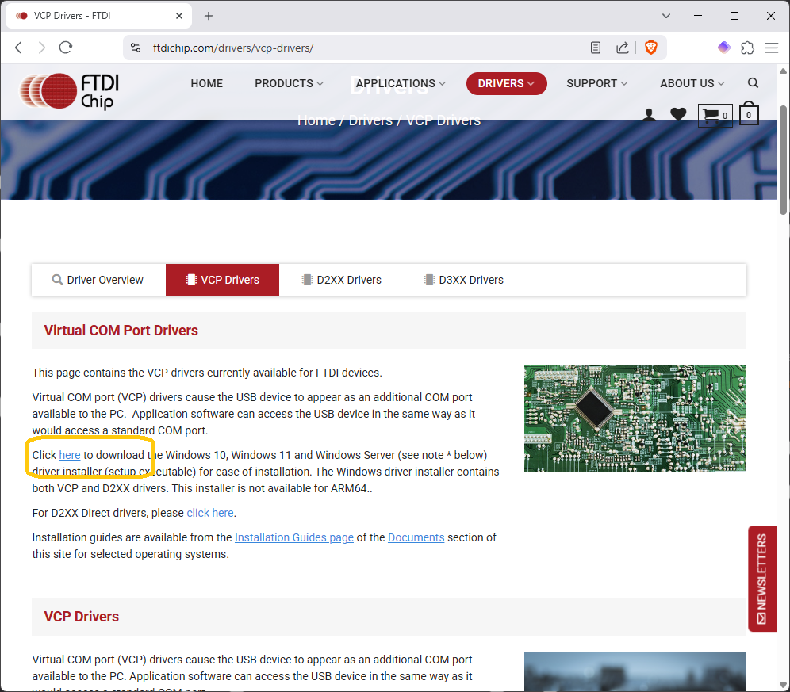Screen dimensions: 790x692
Task: Expand the ABOUT US menu
Action: (692, 83)
